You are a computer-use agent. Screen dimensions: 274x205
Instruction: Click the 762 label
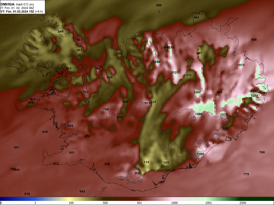[x=86, y=92]
